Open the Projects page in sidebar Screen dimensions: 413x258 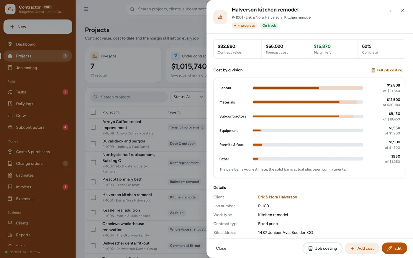(38, 56)
